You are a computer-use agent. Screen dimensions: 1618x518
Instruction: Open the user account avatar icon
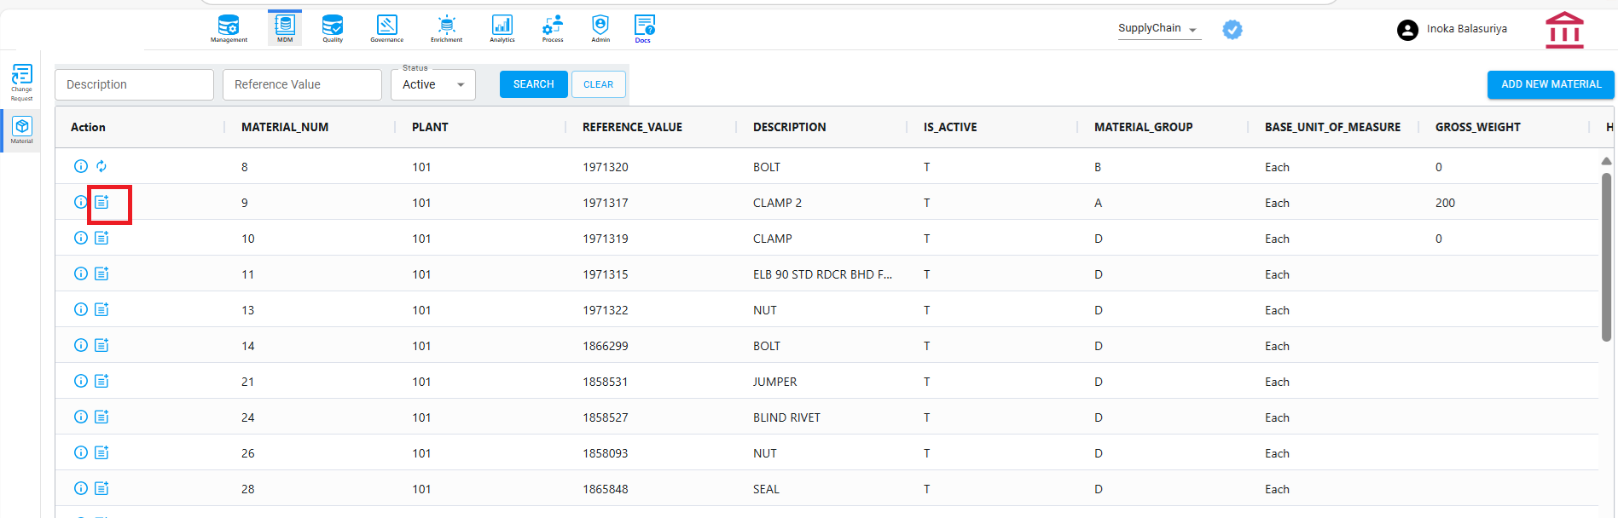(1407, 30)
